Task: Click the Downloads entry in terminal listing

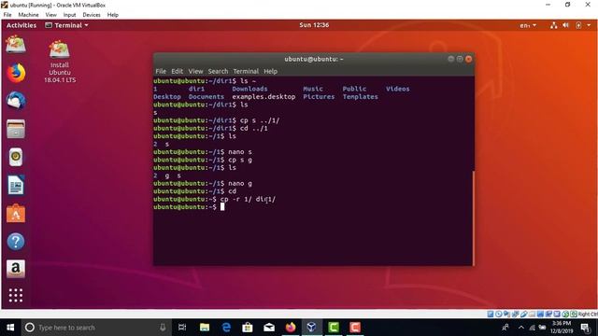Action: pos(249,89)
